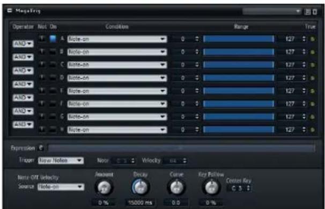
Task: Open the Condition dropdown for row G
Action: [117, 117]
